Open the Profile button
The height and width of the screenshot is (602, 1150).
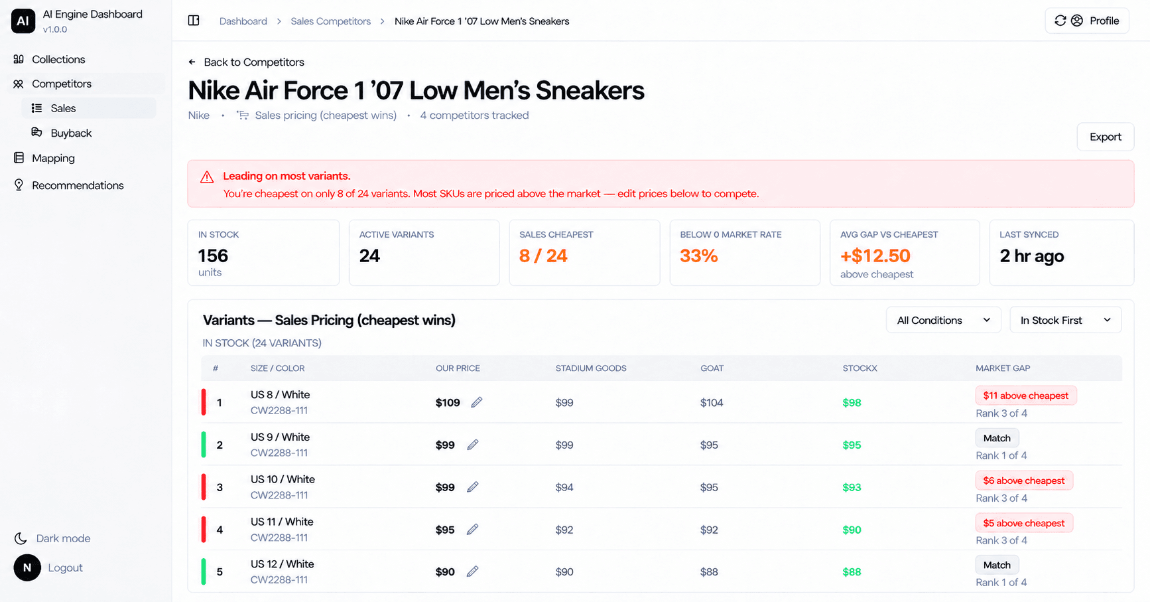(x=1087, y=21)
